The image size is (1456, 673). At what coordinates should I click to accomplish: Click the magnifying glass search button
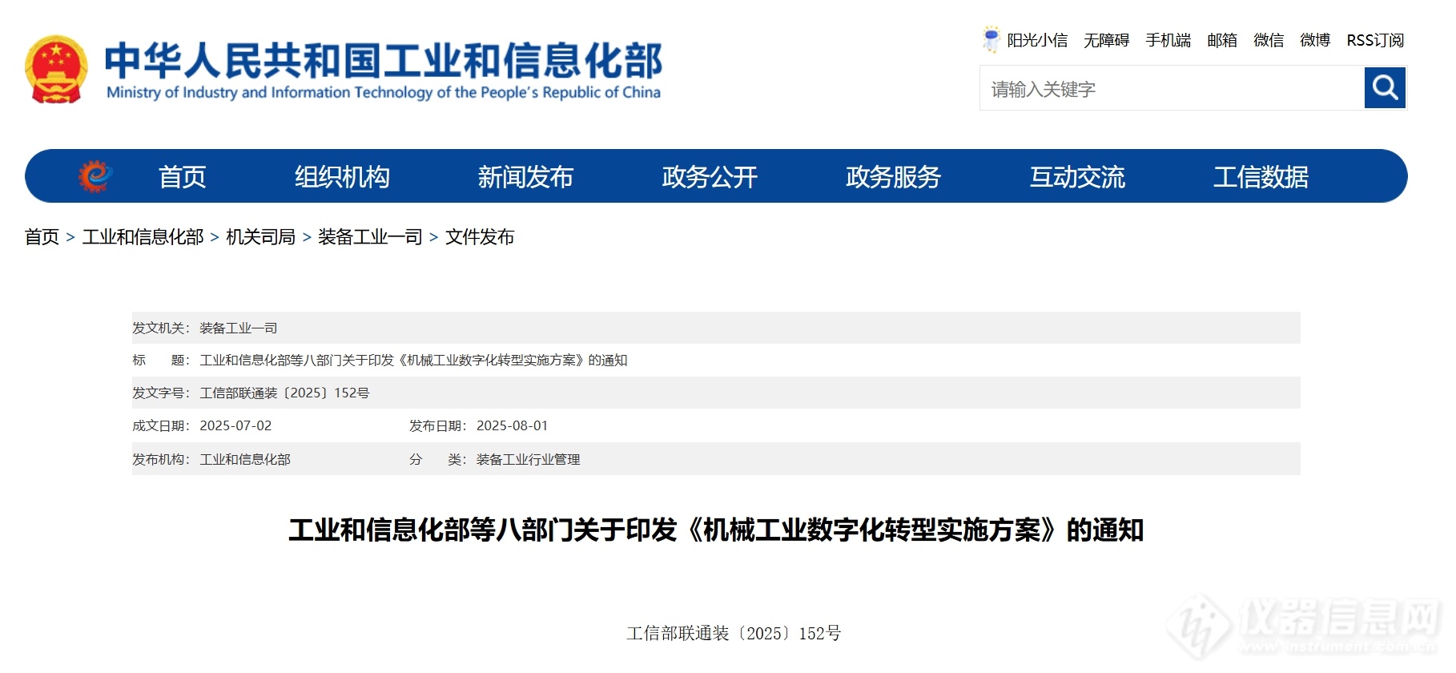pyautogui.click(x=1385, y=87)
